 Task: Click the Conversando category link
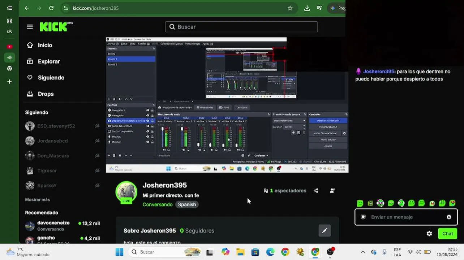(x=158, y=204)
